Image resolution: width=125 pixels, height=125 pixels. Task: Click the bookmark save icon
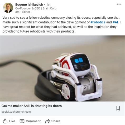118,108
